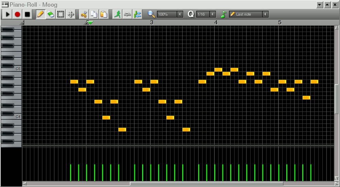Viewport: 340px width, 187px height.
Task: Toggle auto-scroll running man icon
Action: click(118, 15)
